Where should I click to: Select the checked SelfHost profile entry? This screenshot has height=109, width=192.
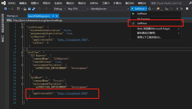156,23
